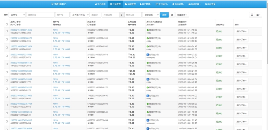Image resolution: width=268 pixels, height=130 pixels.
Task: Click completion time 2025-02-16 02:50:13
Action: (188, 99)
